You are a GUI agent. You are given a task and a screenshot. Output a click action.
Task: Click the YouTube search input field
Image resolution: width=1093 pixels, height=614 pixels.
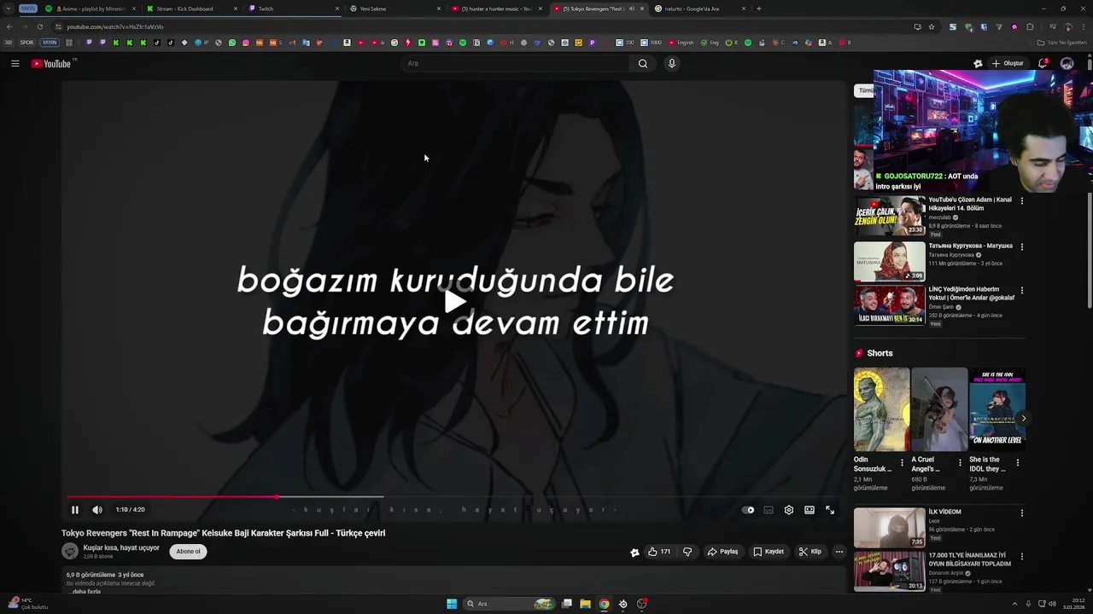[x=515, y=63]
